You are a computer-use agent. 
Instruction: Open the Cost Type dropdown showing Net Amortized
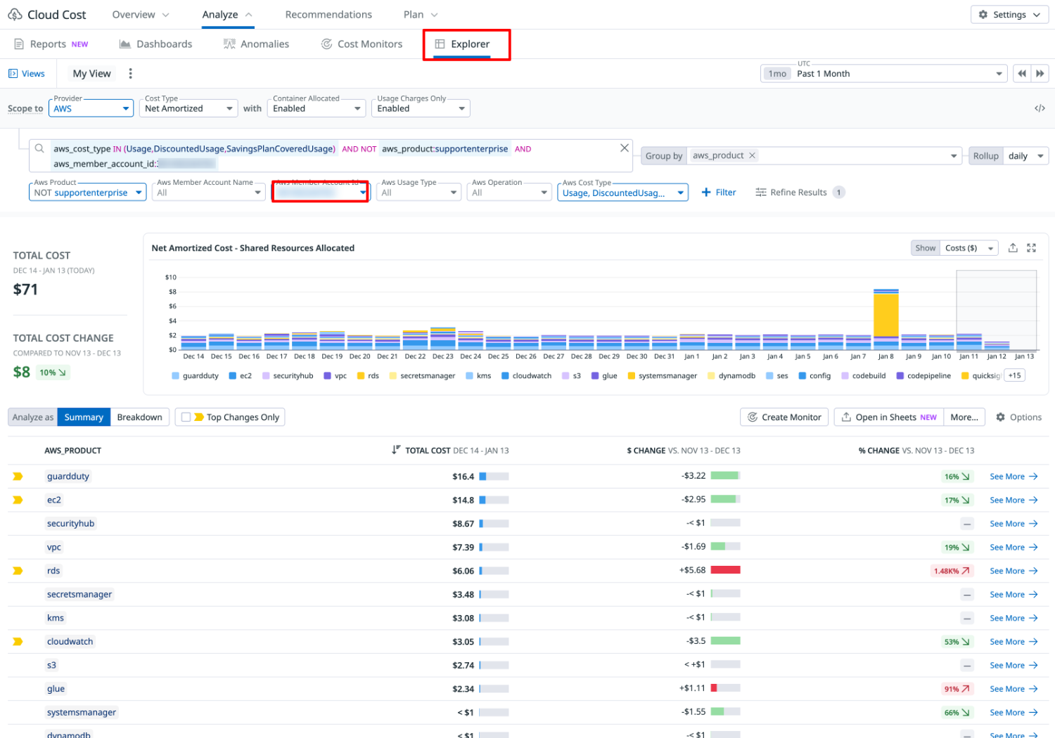(188, 108)
